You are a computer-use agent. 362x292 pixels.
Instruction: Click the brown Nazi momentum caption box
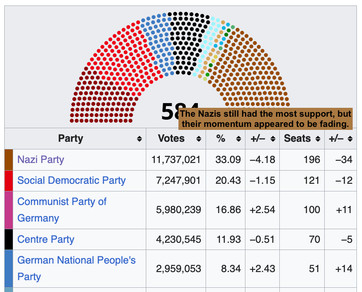coord(265,119)
